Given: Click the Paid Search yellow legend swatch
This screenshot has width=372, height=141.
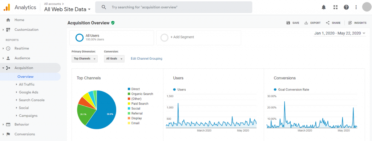Looking at the screenshot, I should [x=129, y=104].
